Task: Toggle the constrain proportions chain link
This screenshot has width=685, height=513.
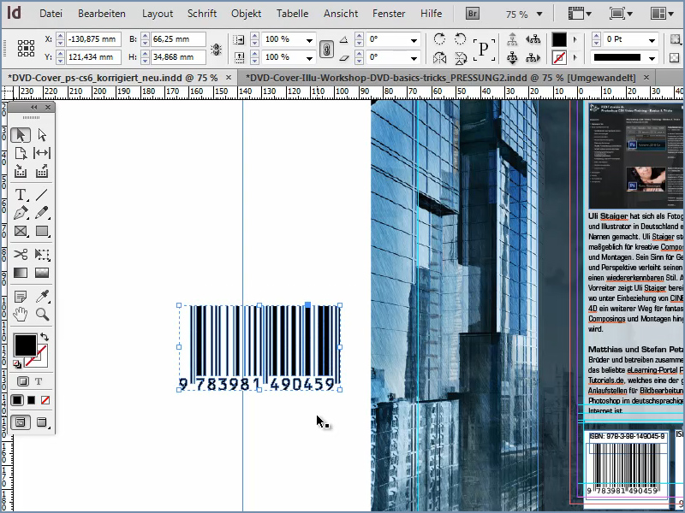Action: (326, 48)
